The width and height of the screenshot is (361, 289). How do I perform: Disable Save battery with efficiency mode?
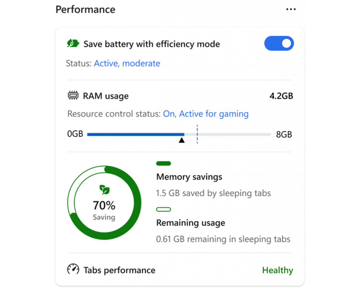click(279, 43)
